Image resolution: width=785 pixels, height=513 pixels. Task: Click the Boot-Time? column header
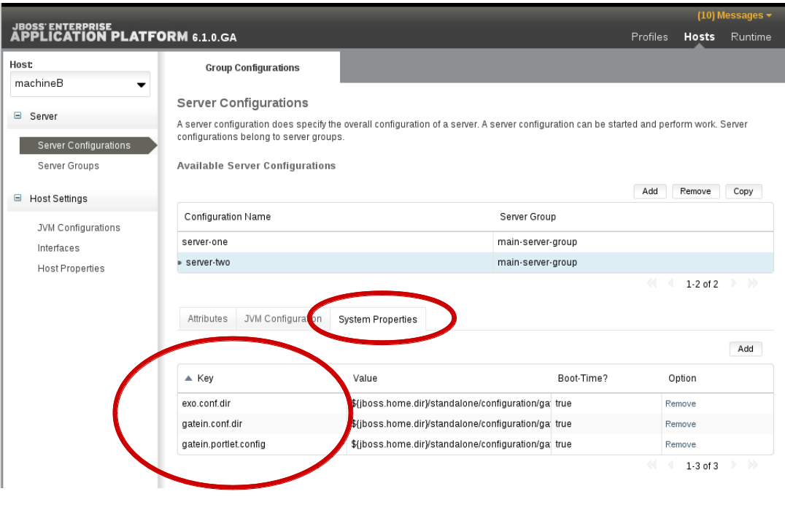pyautogui.click(x=583, y=378)
